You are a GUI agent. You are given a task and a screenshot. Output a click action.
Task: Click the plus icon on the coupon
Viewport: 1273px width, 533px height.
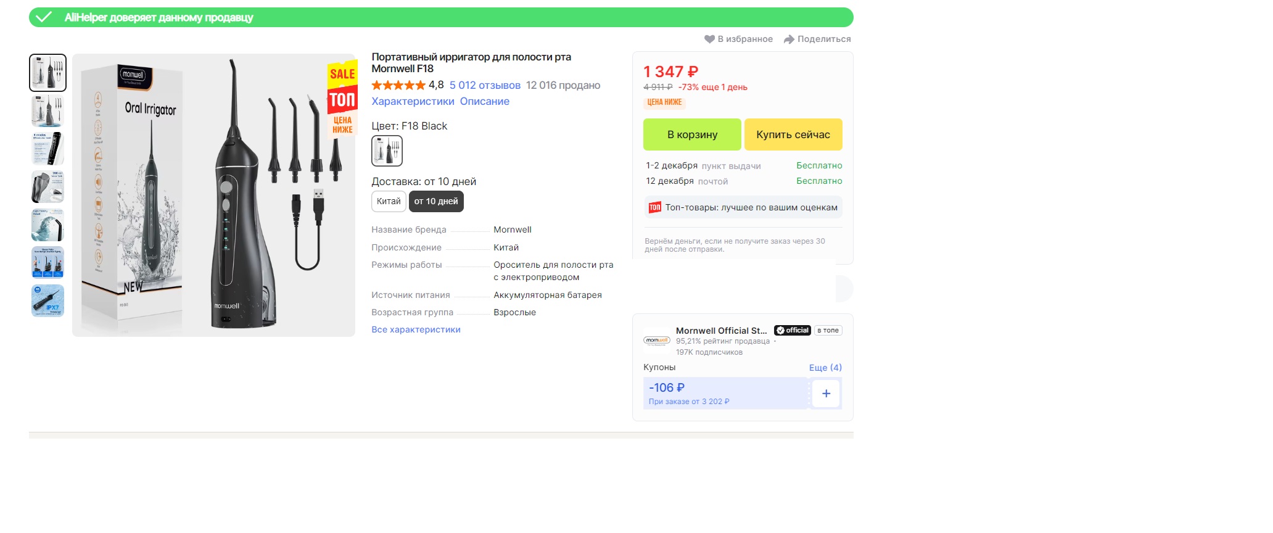[826, 394]
